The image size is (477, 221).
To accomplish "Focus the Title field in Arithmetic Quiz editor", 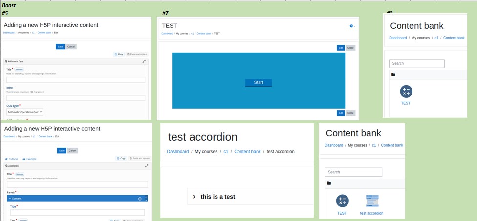I will pyautogui.click(x=76, y=80).
